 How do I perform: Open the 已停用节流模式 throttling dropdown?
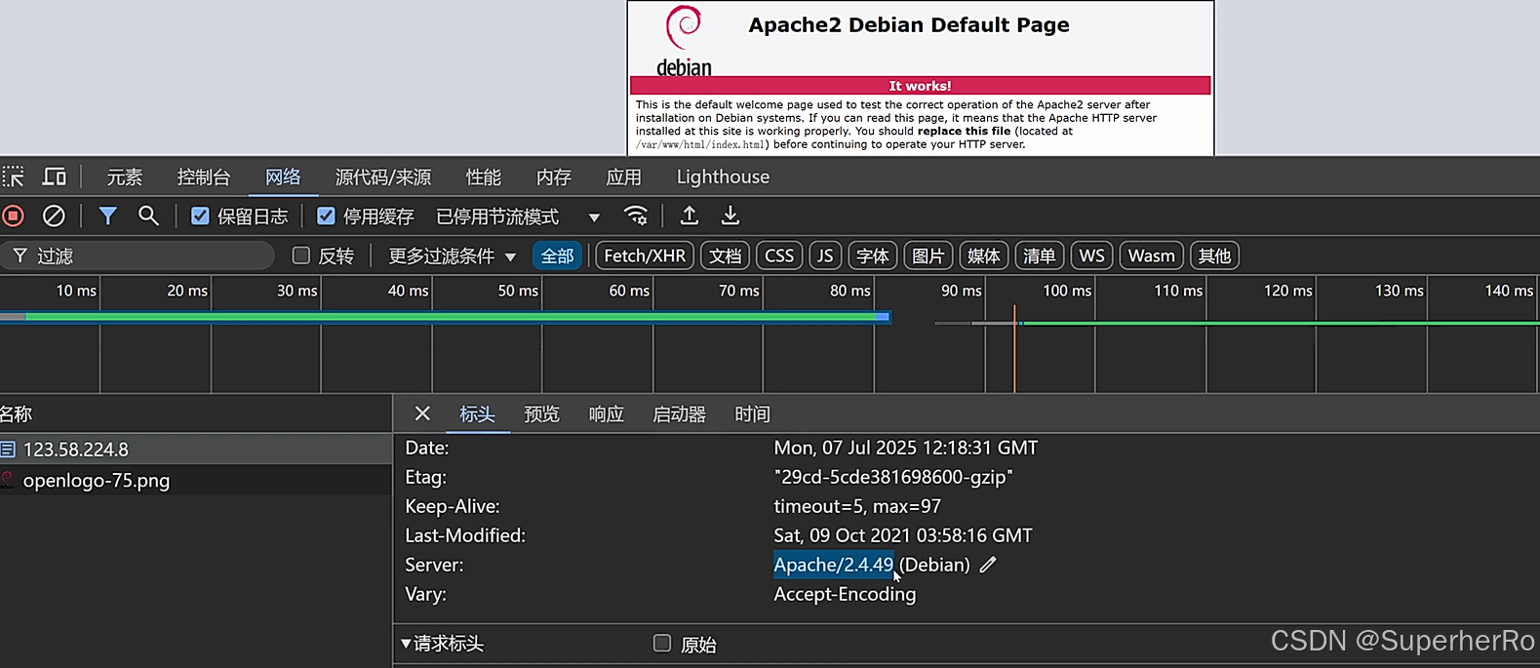click(x=518, y=216)
